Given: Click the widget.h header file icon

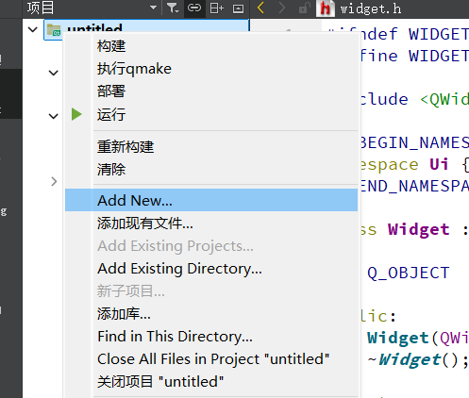Looking at the screenshot, I should (326, 8).
